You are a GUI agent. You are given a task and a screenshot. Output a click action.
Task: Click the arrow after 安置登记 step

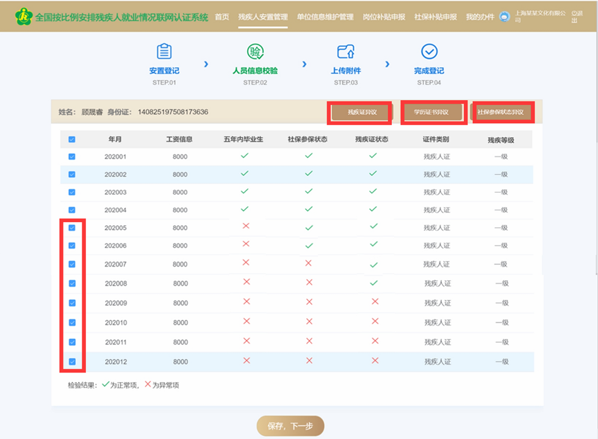pos(206,63)
